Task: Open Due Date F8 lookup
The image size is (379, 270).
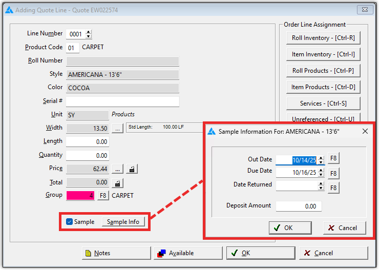Action: pyautogui.click(x=333, y=173)
